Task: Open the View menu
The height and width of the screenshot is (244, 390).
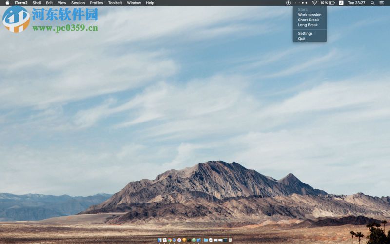Action: click(62, 3)
